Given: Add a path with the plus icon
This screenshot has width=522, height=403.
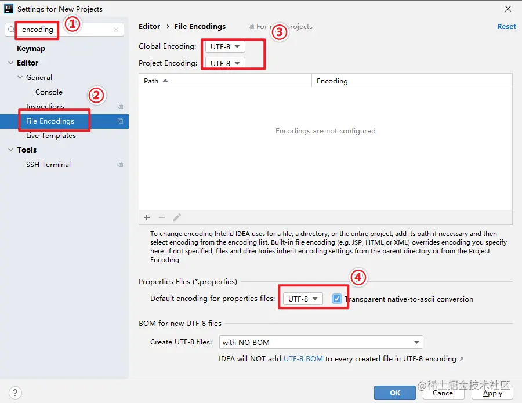Looking at the screenshot, I should point(147,217).
